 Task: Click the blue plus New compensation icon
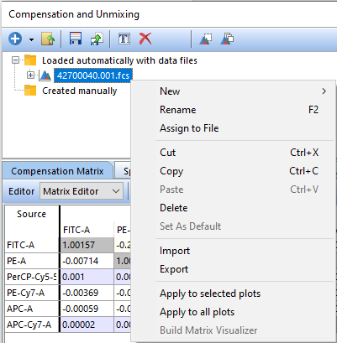pos(15,39)
